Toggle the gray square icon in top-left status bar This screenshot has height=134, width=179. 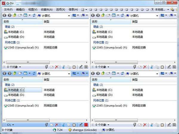click(x=86, y=67)
